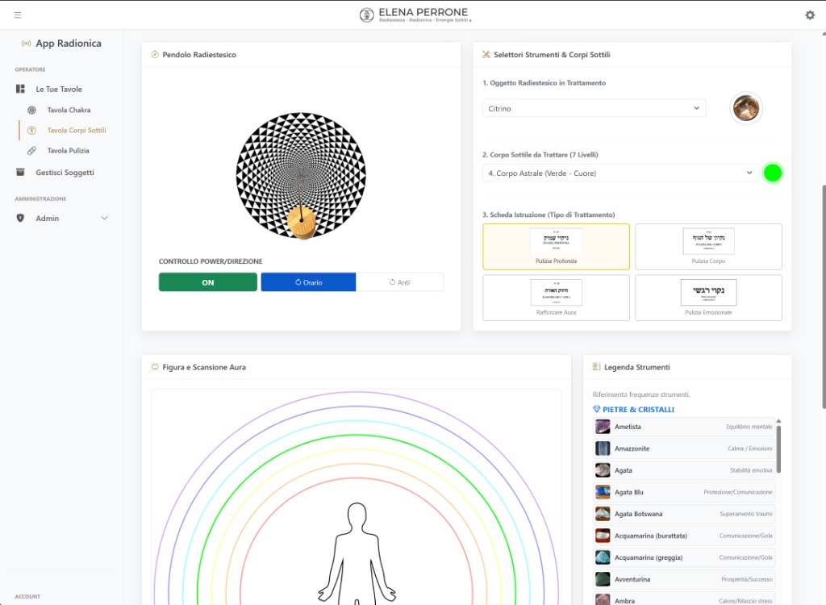
Task: Click the Gestisci Soggetti archive icon
Action: 20,172
